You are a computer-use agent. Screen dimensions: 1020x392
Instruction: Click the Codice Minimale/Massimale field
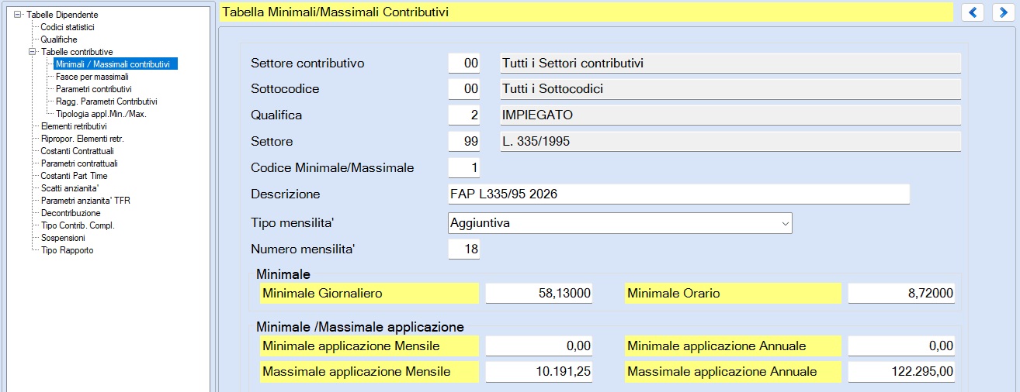coord(463,167)
